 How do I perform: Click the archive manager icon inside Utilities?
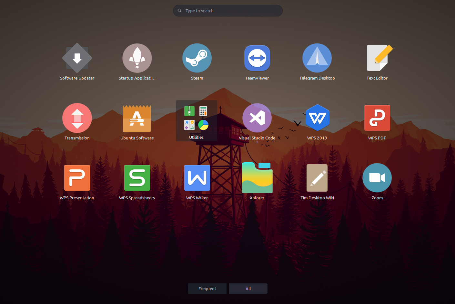pyautogui.click(x=189, y=111)
